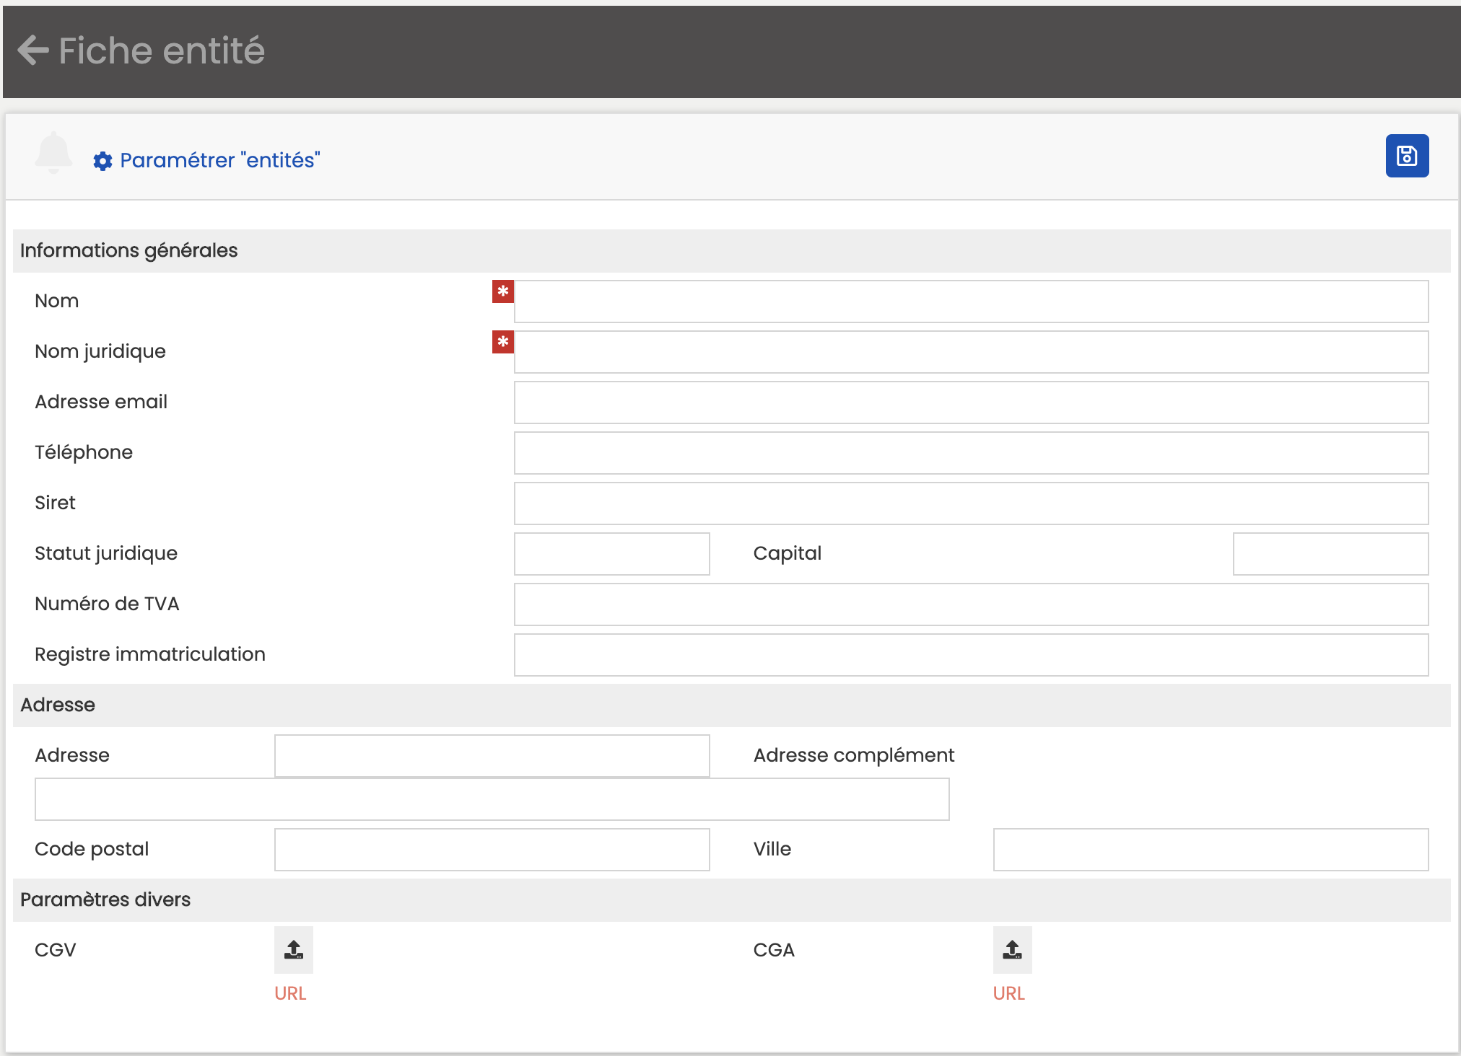Focus the Nom input field

click(971, 302)
